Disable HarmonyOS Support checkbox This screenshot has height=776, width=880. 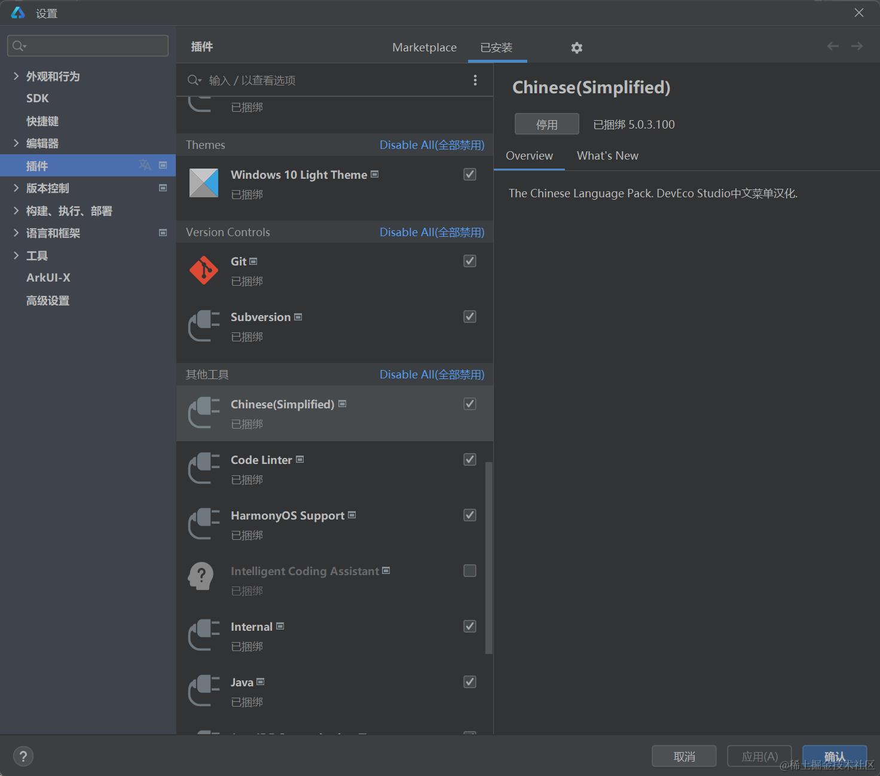tap(470, 515)
